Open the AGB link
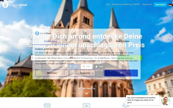 click(108, 4)
